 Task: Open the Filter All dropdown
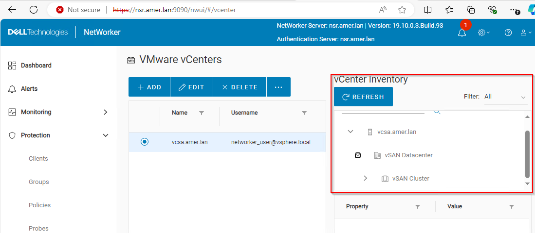point(506,97)
